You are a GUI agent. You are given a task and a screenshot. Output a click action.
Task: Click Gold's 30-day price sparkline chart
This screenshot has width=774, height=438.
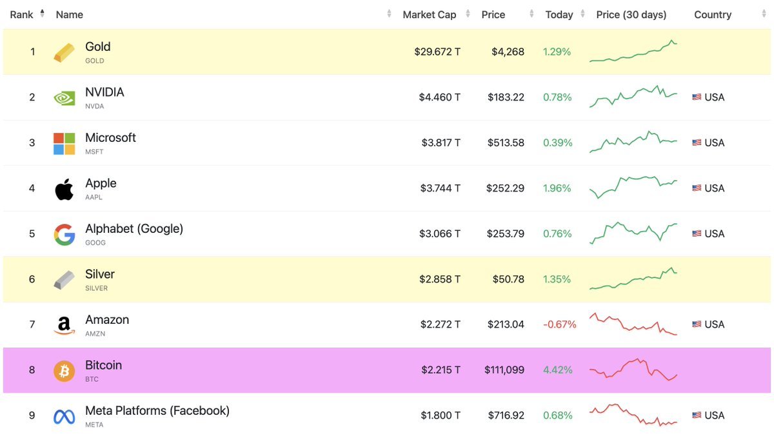(x=633, y=51)
